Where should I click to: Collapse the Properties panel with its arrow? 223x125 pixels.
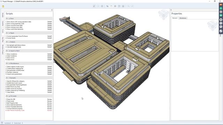(171, 10)
